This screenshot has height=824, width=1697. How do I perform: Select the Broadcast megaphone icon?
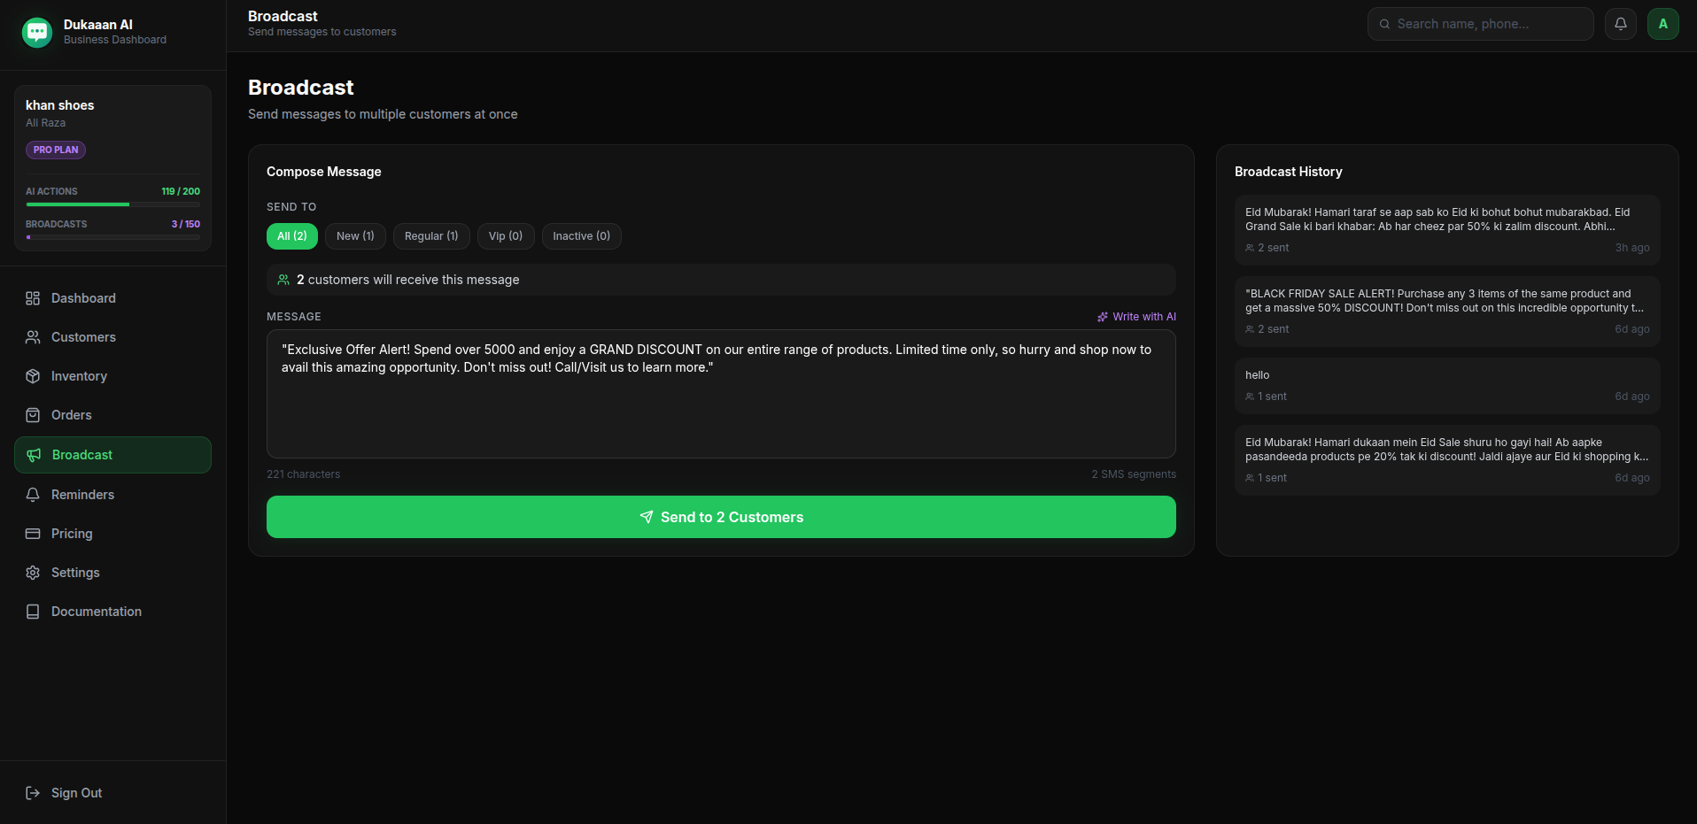(33, 455)
